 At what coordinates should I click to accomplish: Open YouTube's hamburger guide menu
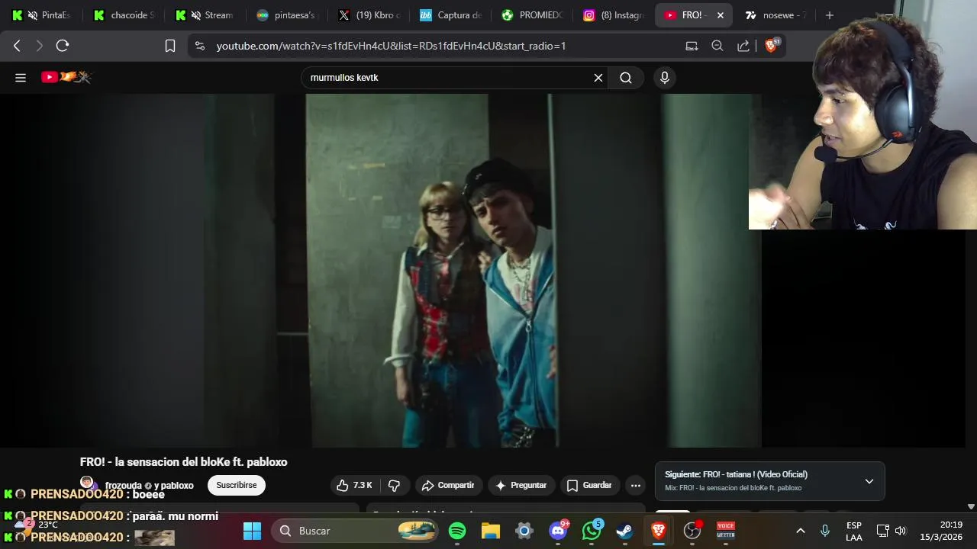click(21, 78)
